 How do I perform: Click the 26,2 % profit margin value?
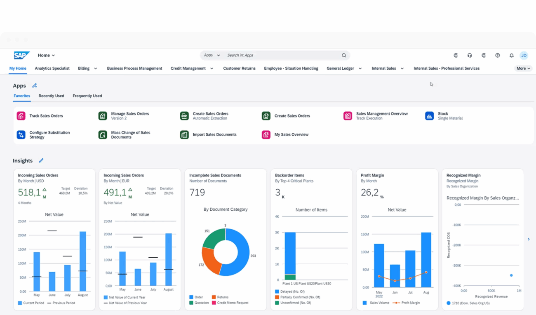click(372, 192)
